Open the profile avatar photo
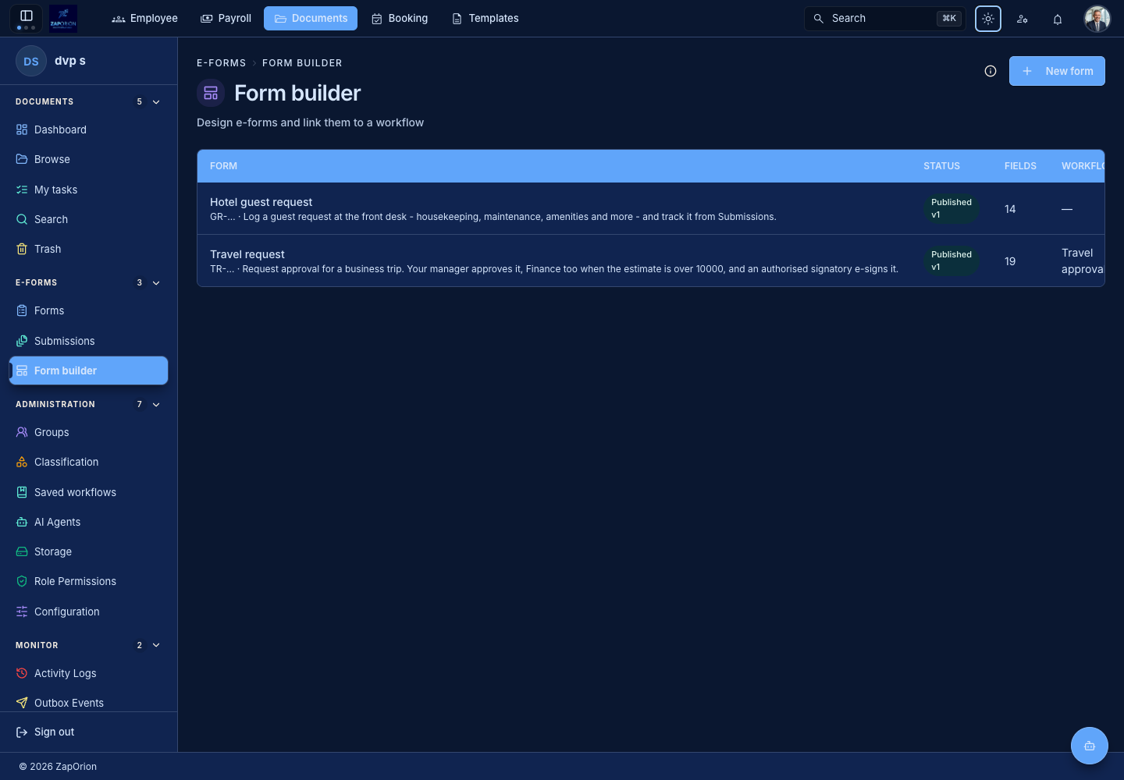Viewport: 1124px width, 780px height. (x=1097, y=19)
